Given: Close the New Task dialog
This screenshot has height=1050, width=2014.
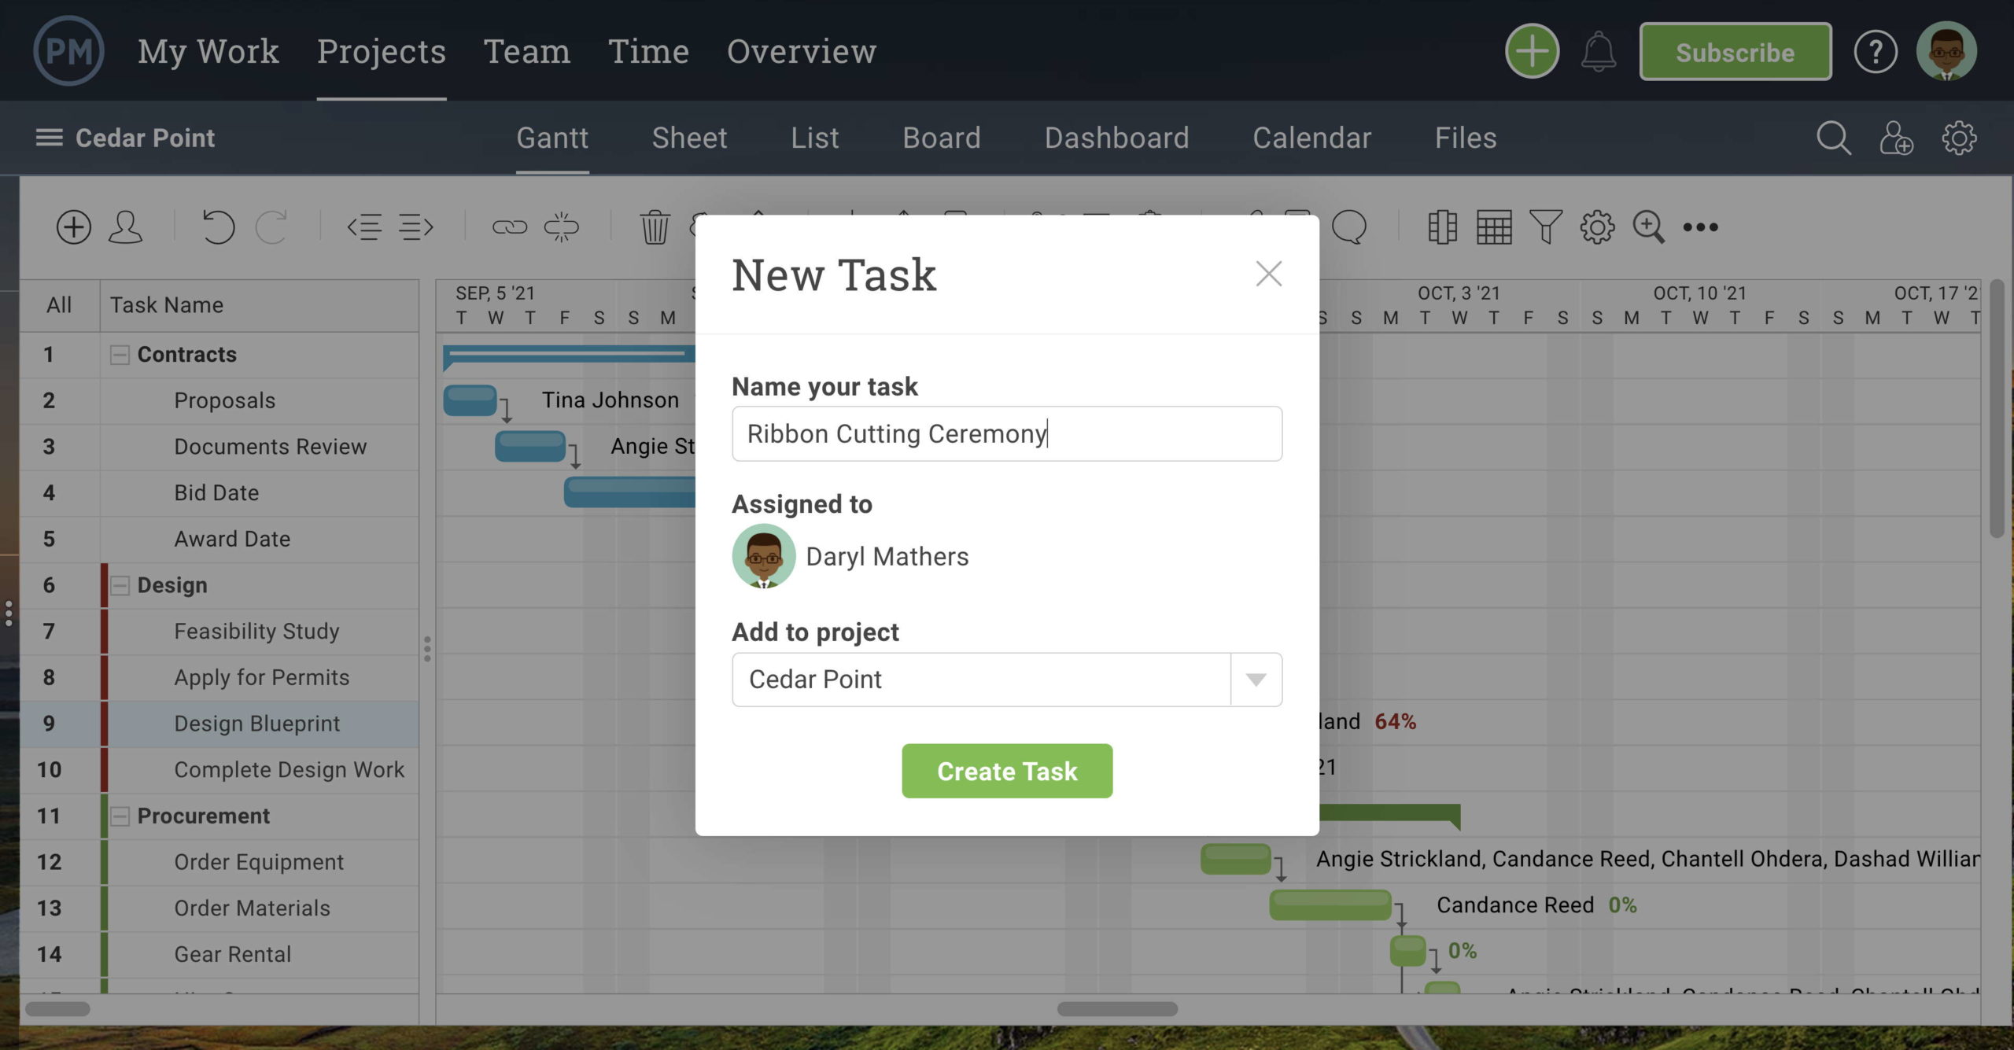Looking at the screenshot, I should [1268, 274].
